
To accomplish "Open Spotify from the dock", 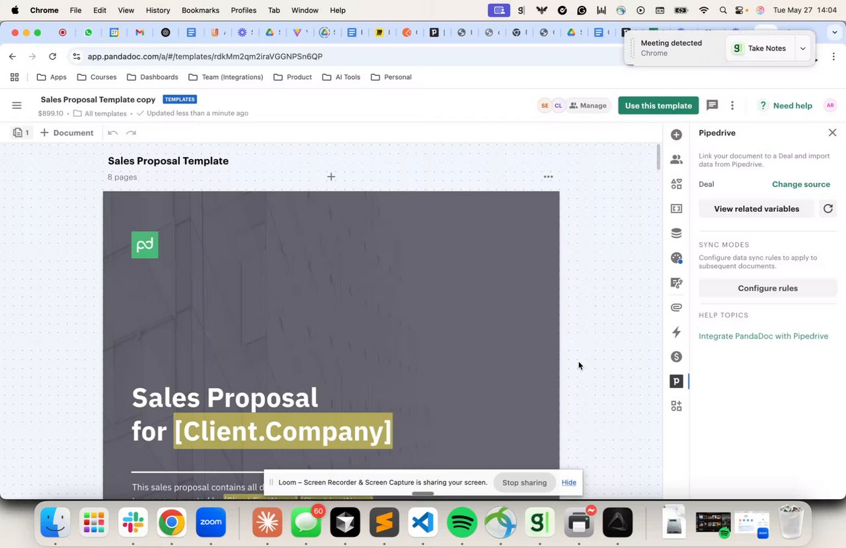I will tap(462, 524).
